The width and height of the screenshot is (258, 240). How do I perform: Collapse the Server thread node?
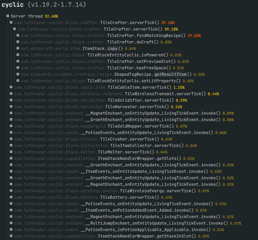8,16
